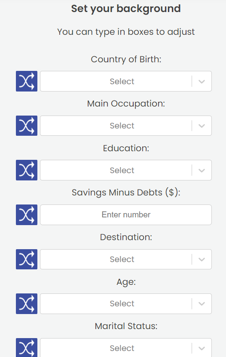Open the Marital Status dropdown

[126, 348]
